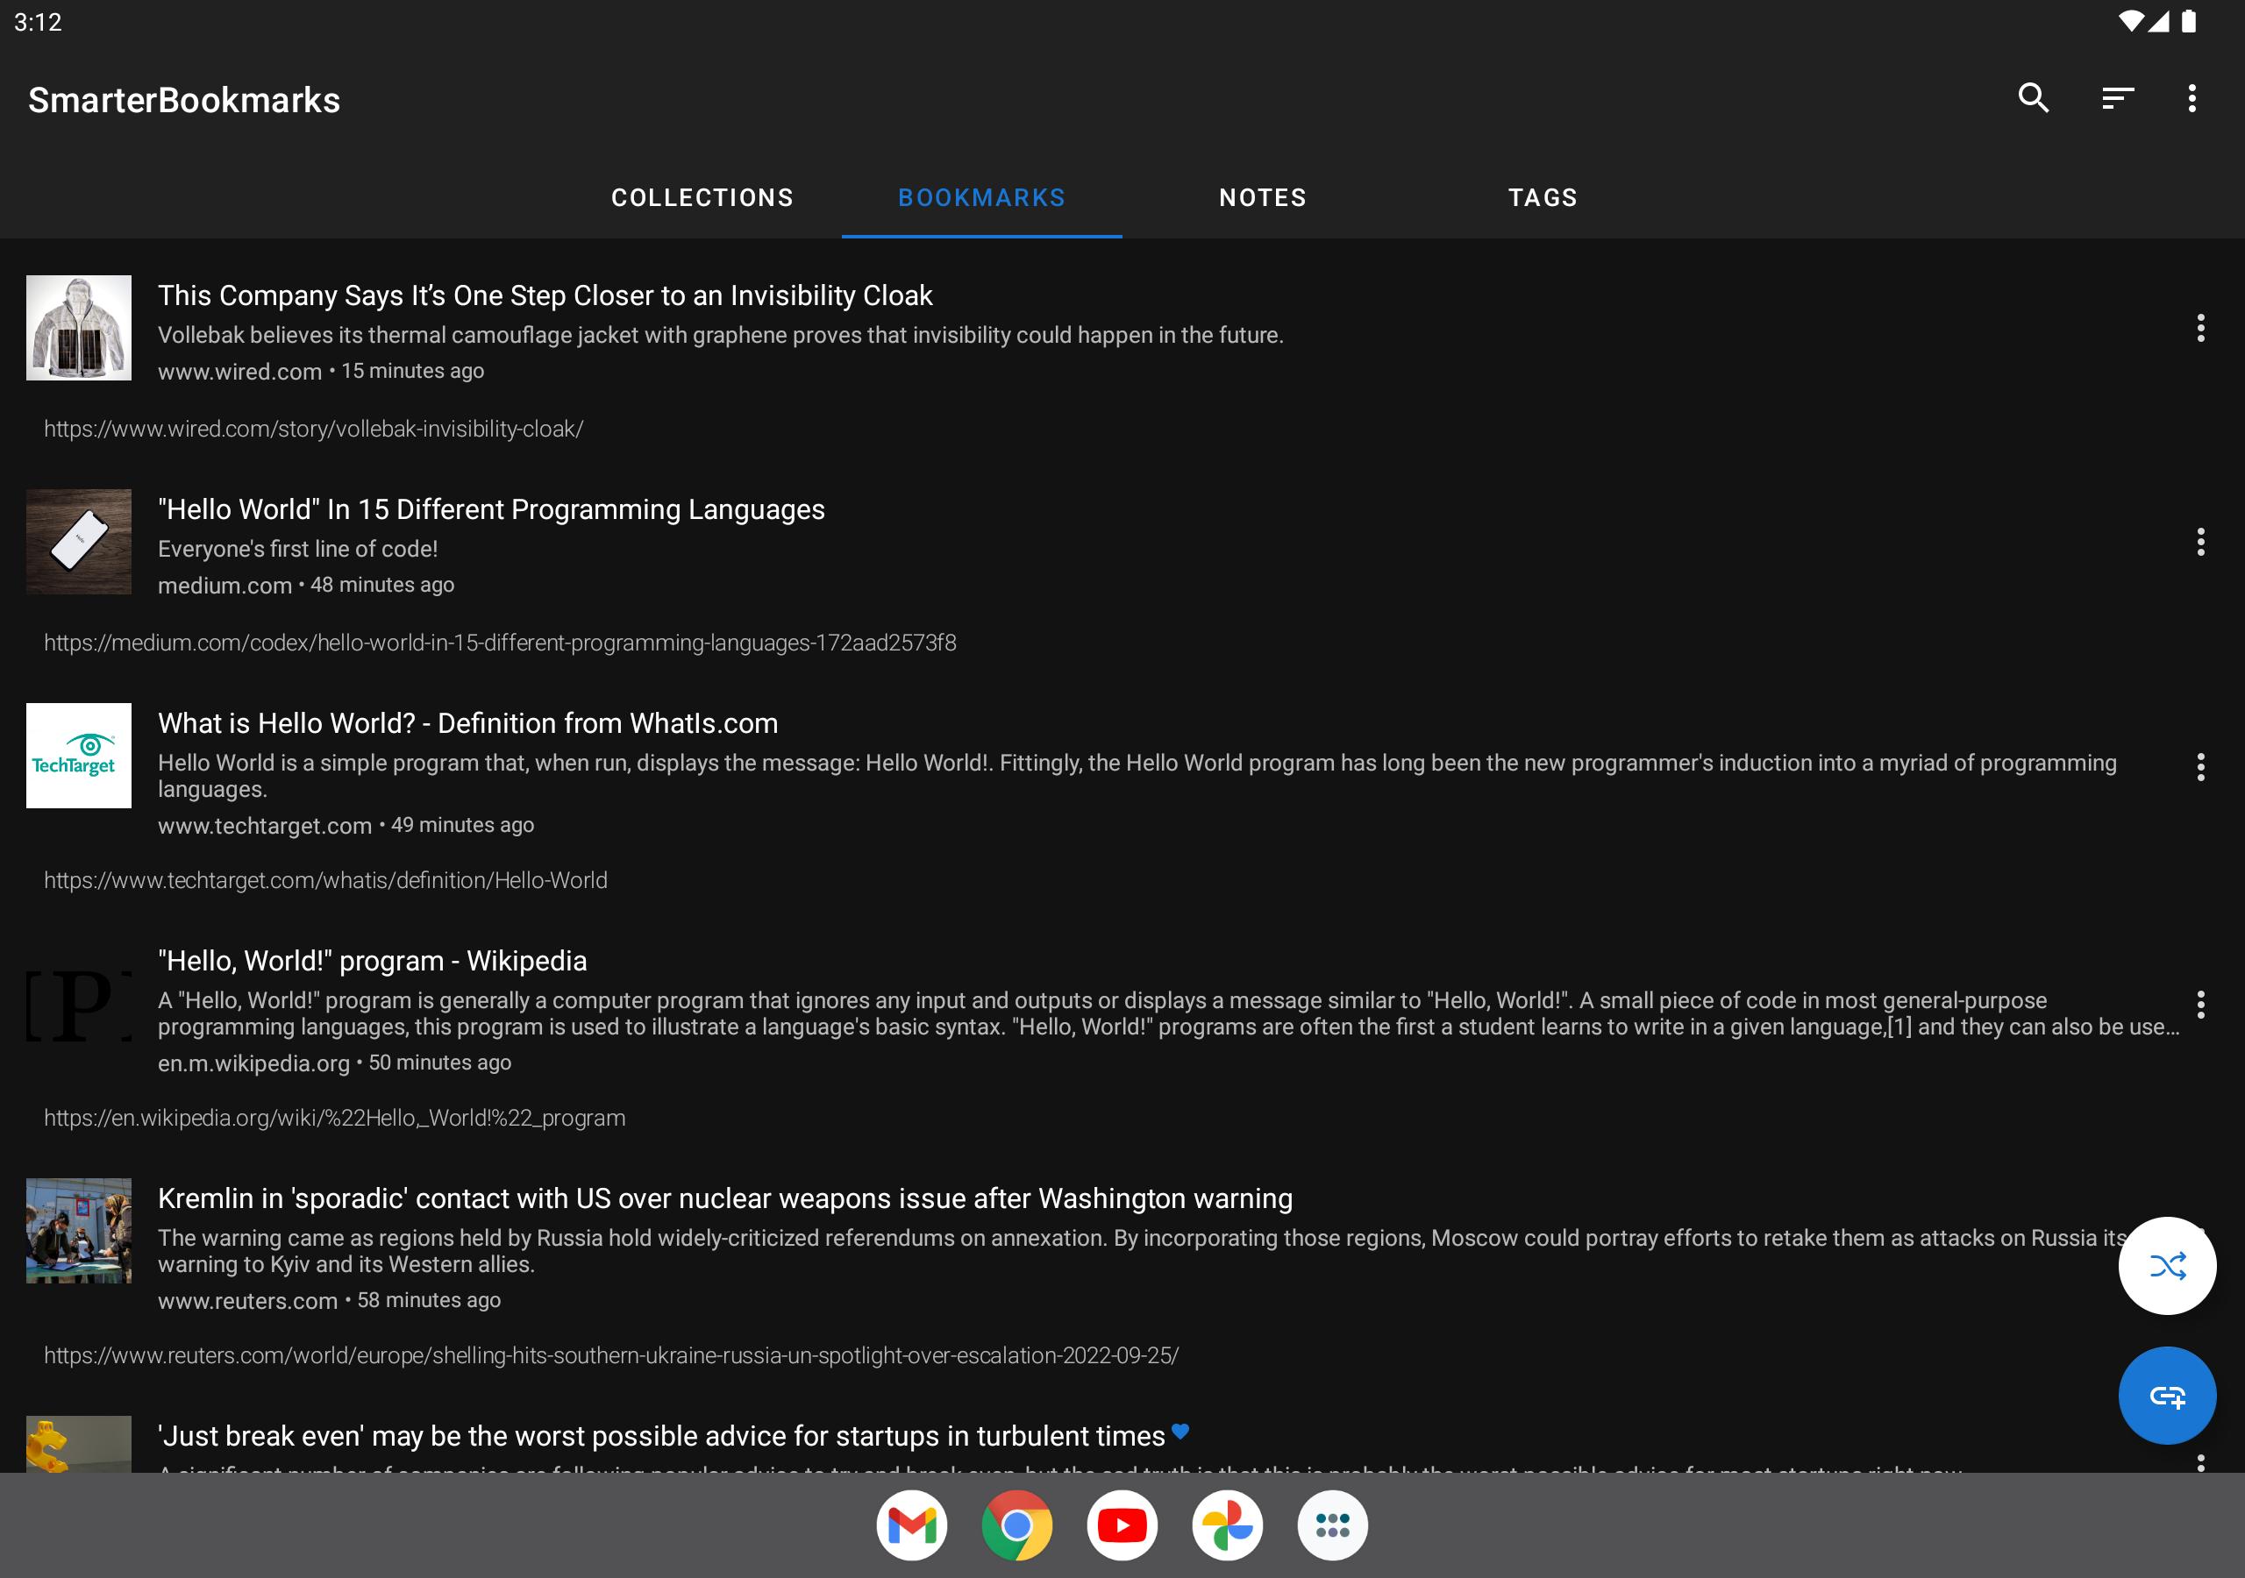Open '"Hello, World!" program - Wikipedia' title
Image resolution: width=2245 pixels, height=1578 pixels.
tap(372, 961)
